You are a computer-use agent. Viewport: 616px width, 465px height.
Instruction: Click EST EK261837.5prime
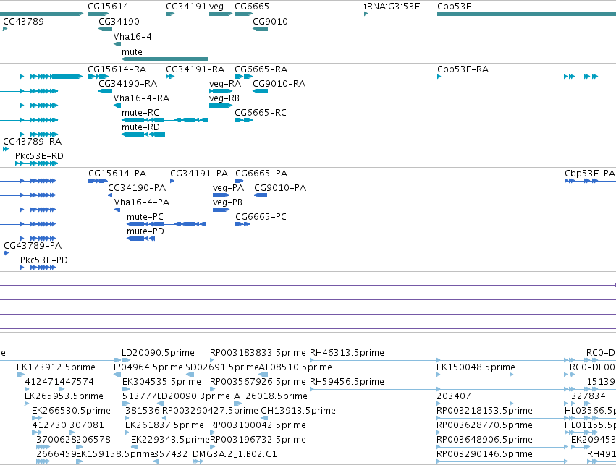[x=164, y=425]
